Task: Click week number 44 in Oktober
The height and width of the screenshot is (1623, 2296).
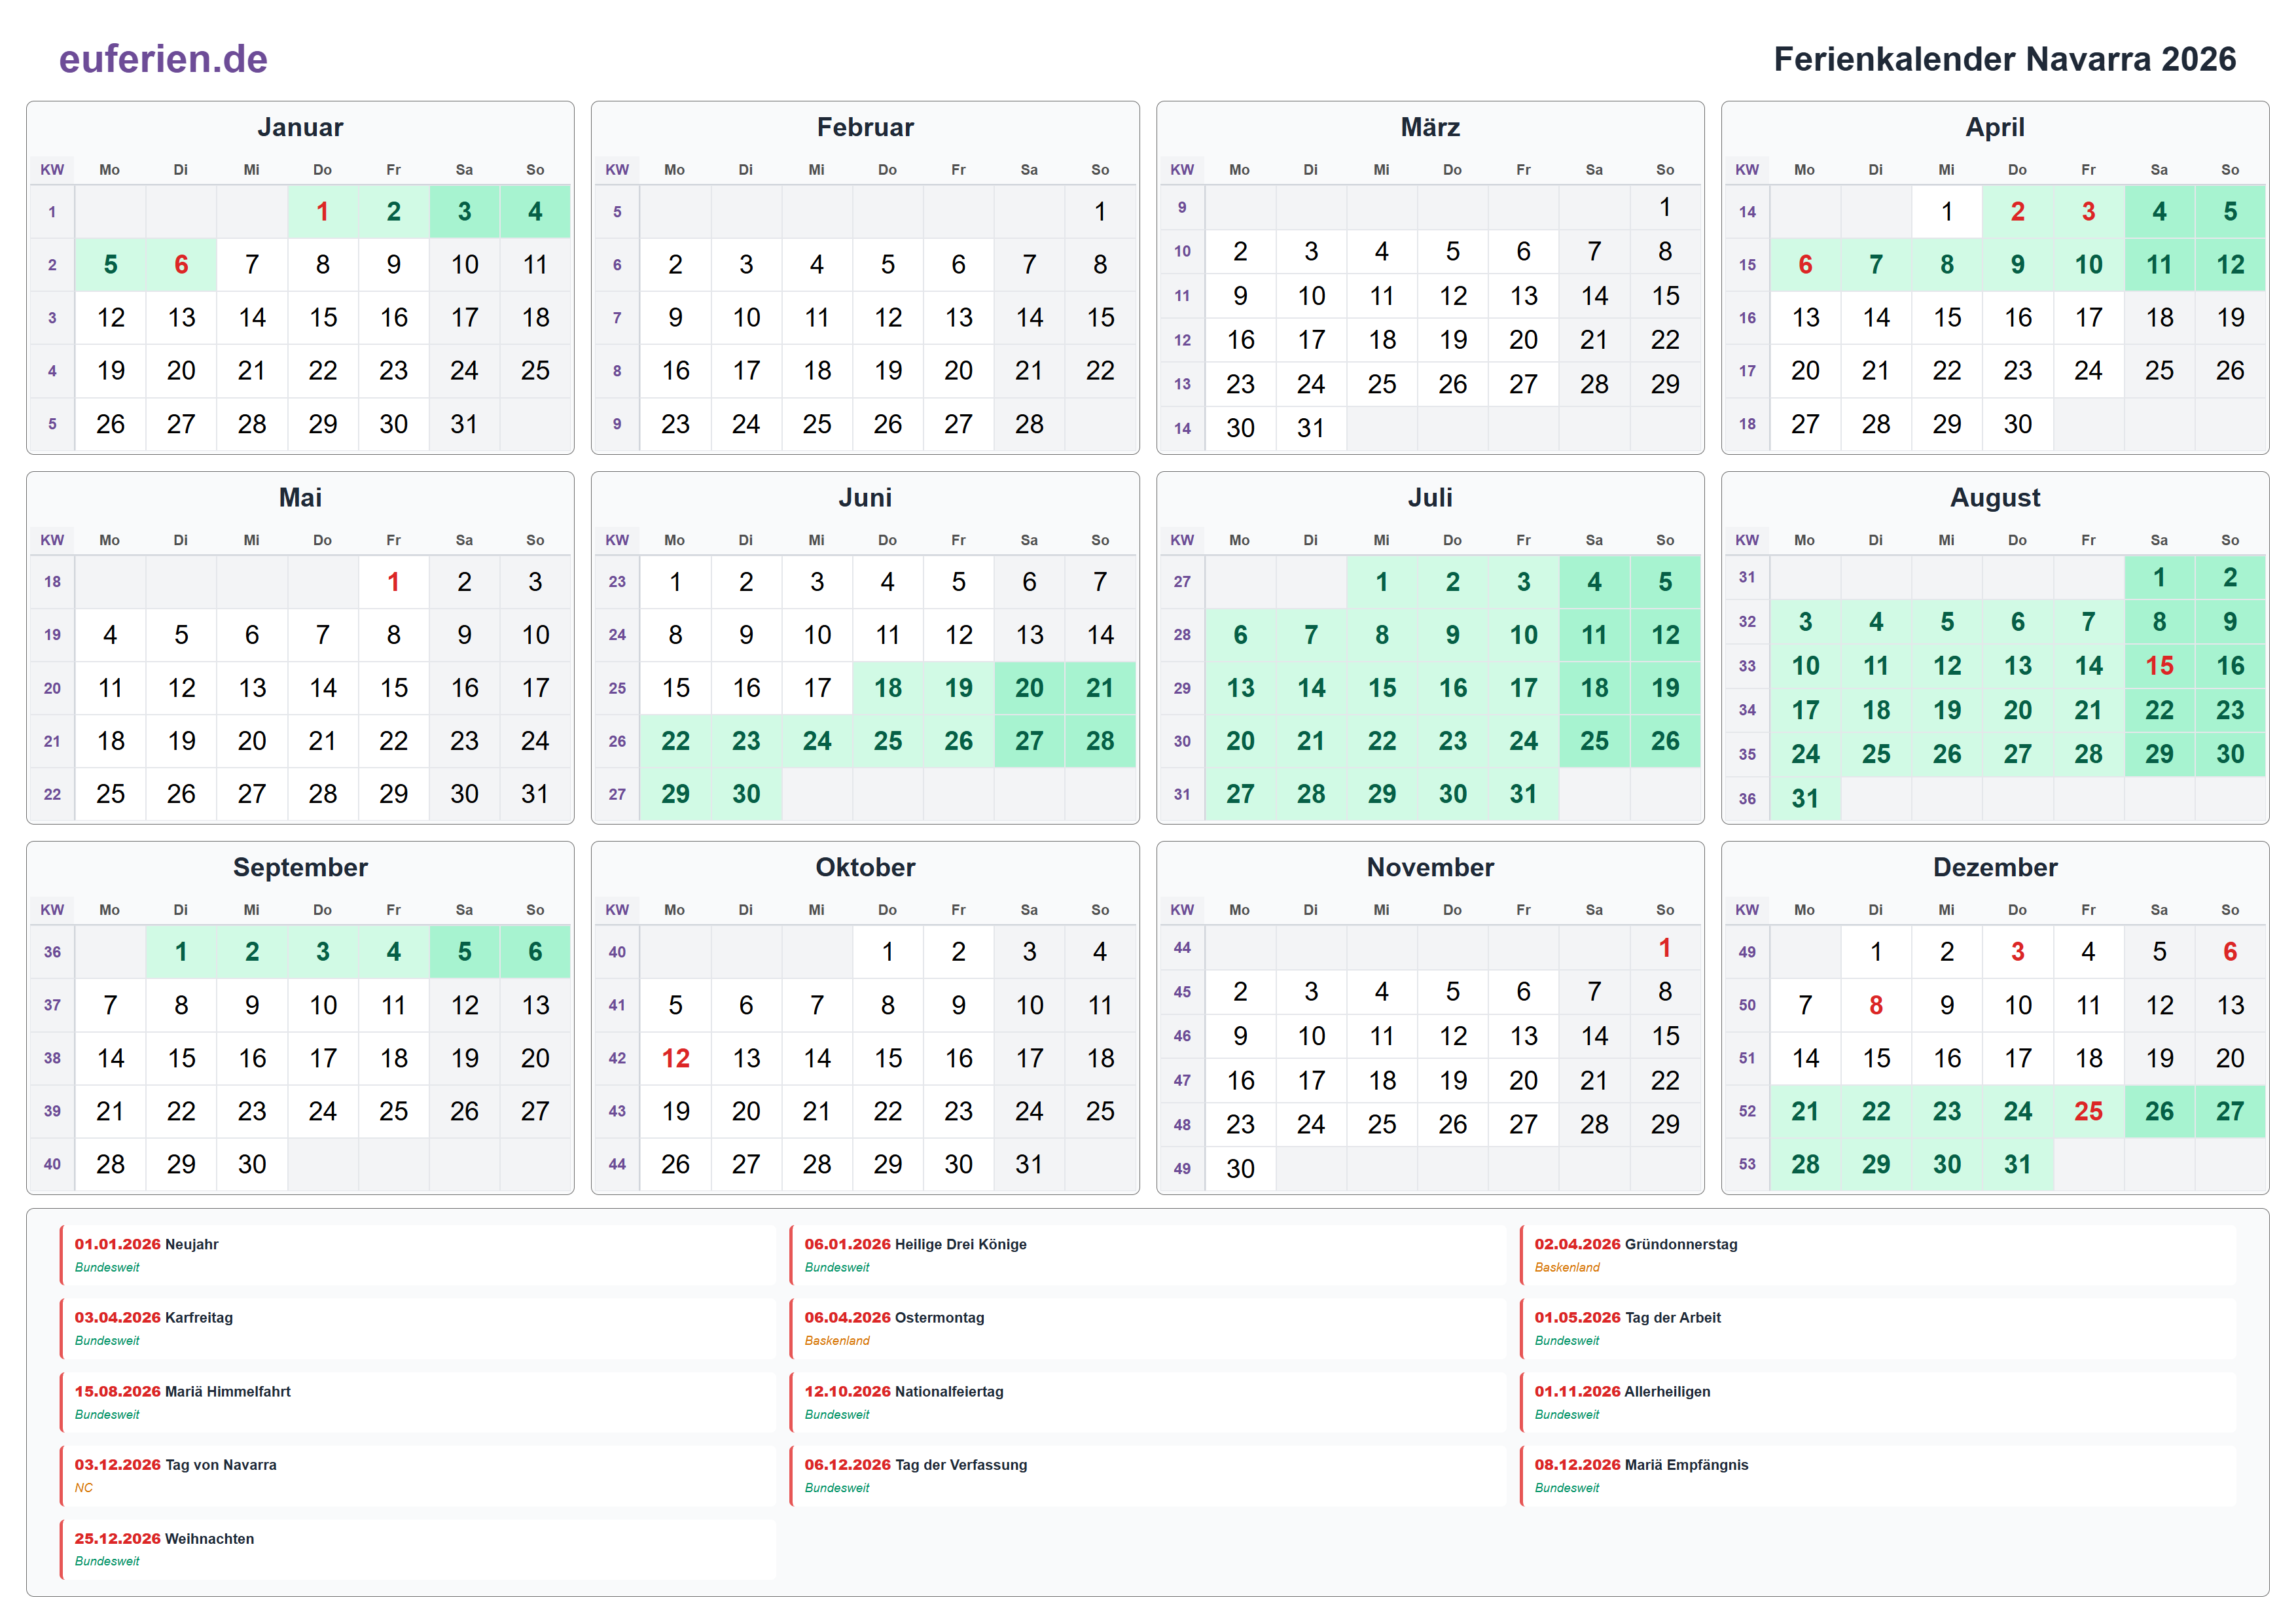Action: click(x=617, y=1164)
